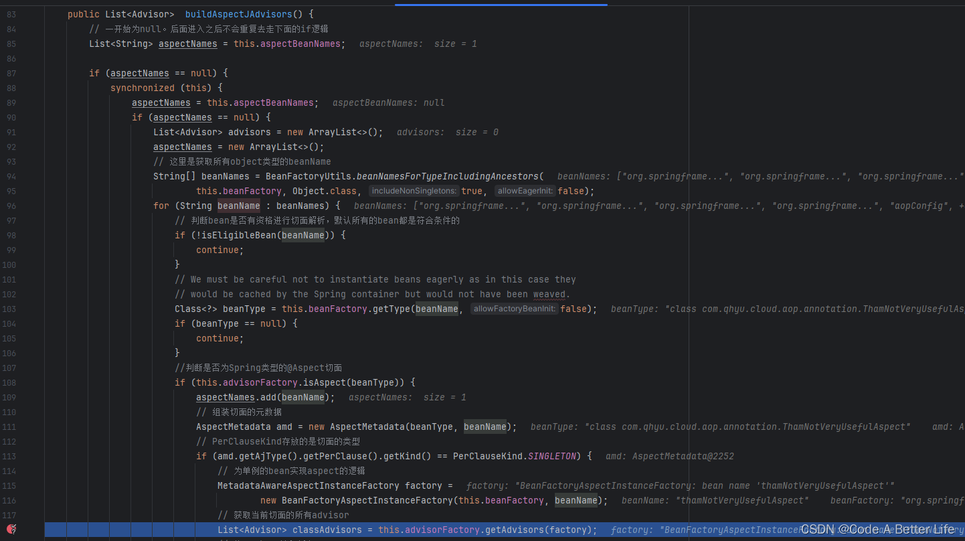This screenshot has width=965, height=541.
Task: Click the buildAspectJAdvisors method name
Action: tap(238, 14)
